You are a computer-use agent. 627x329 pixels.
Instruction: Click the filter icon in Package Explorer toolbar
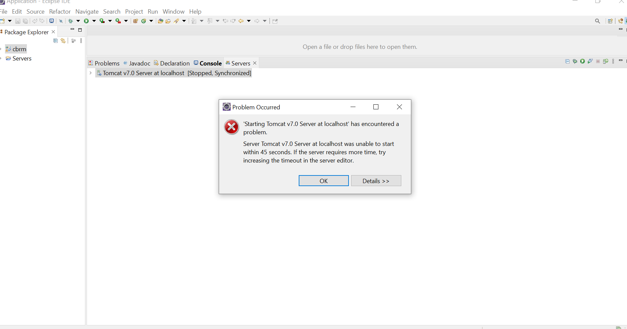point(74,41)
